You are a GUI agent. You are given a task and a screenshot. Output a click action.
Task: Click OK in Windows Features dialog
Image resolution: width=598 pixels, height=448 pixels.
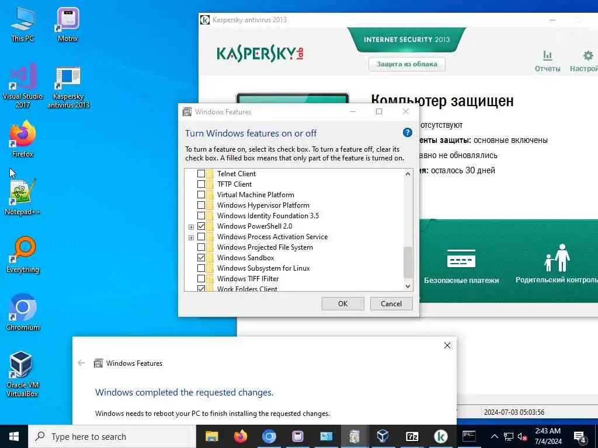343,303
